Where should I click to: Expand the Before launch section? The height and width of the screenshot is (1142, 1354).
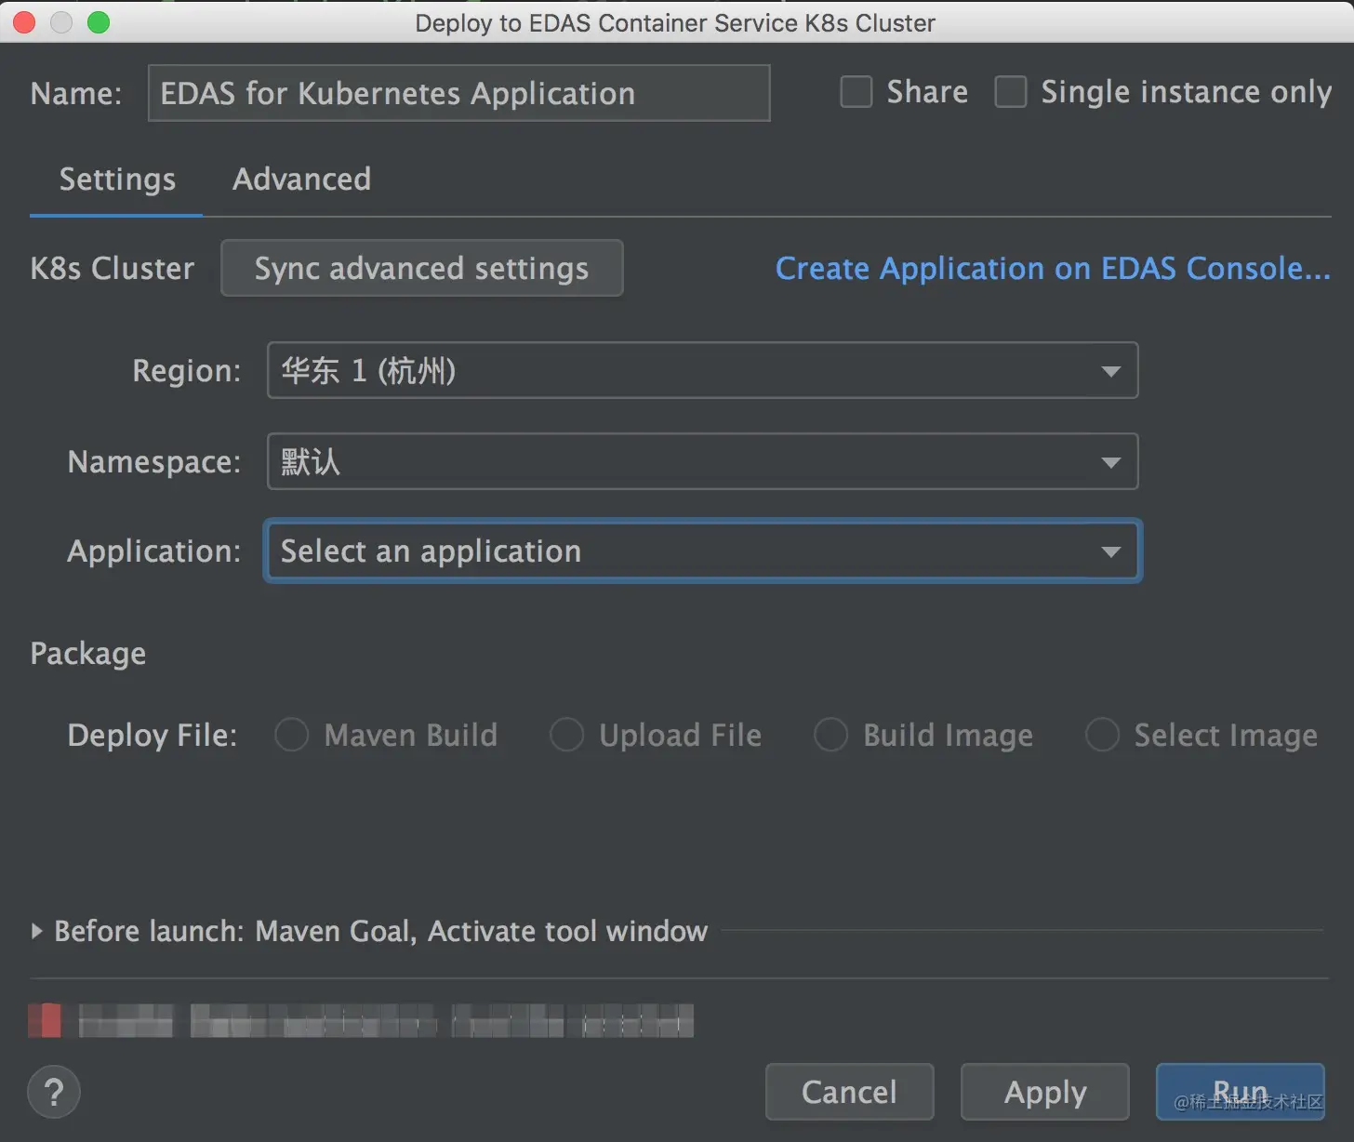point(36,931)
